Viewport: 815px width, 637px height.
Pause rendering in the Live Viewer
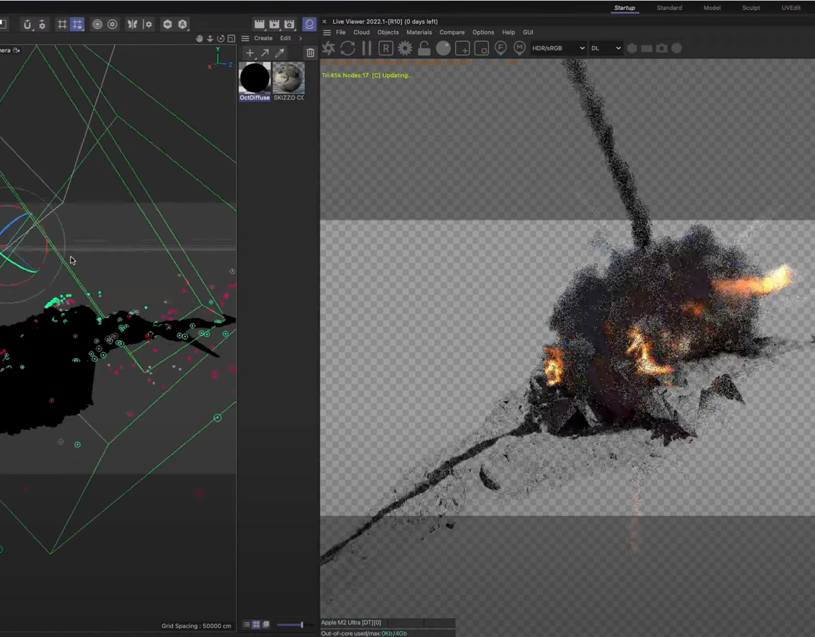[367, 49]
